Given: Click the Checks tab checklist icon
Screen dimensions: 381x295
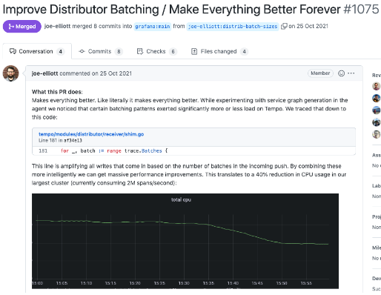Looking at the screenshot, I should [140, 51].
